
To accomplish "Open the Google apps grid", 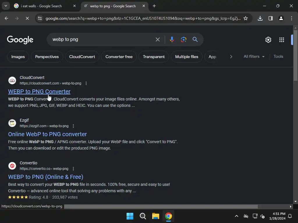I will tap(282, 40).
